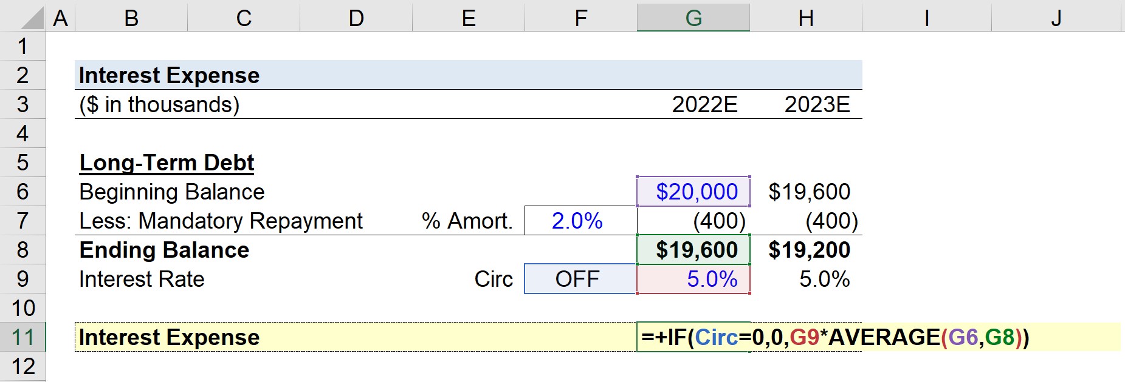Viewport: 1125px width, 382px height.
Task: Select the 2.0% amortization input cell
Action: click(x=581, y=221)
